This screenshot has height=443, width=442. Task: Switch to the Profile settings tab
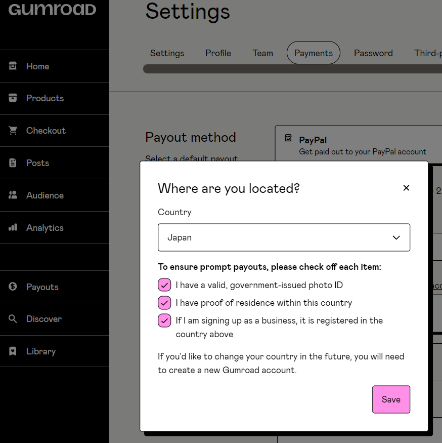tap(218, 53)
